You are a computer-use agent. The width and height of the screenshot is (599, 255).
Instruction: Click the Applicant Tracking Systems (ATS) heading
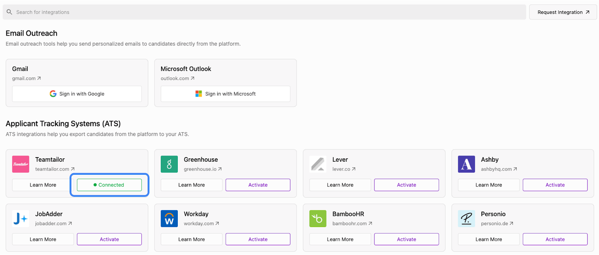(63, 124)
